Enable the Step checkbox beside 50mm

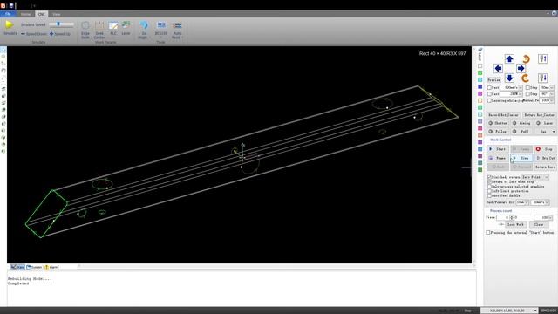pyautogui.click(x=527, y=87)
